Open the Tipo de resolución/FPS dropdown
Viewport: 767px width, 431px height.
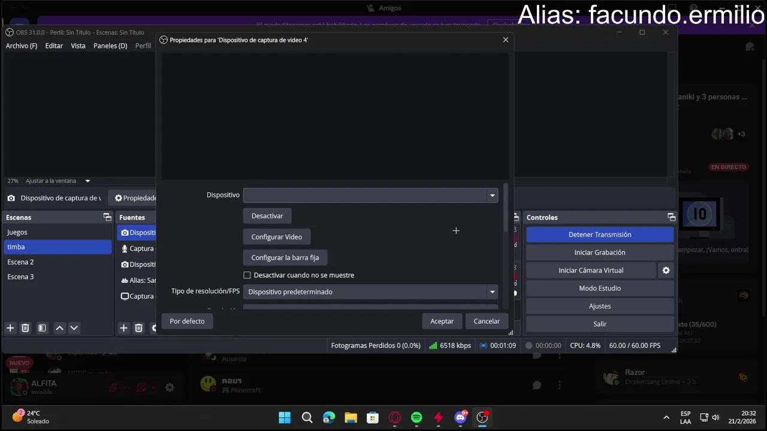click(370, 292)
